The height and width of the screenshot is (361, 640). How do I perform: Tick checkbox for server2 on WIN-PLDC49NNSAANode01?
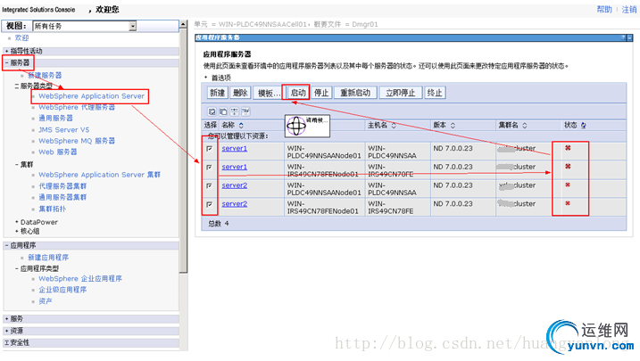pos(210,185)
